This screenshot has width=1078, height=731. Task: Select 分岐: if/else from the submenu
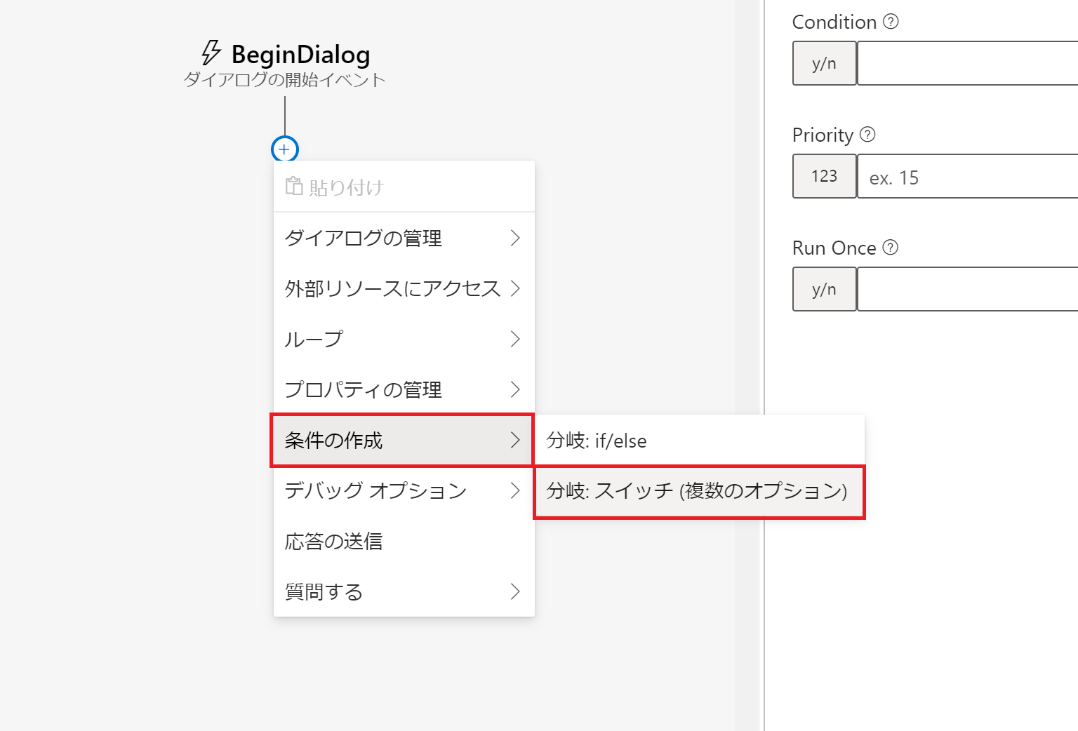pos(597,441)
